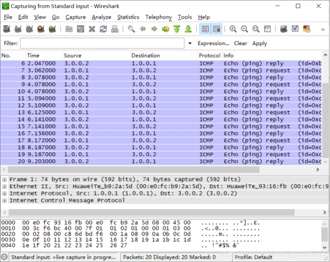Sort packets by the Source column
Viewport: 330px width, 262px height.
97,55
